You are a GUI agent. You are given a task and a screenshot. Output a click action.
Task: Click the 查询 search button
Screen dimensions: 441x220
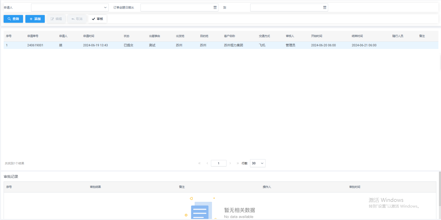tap(13, 19)
